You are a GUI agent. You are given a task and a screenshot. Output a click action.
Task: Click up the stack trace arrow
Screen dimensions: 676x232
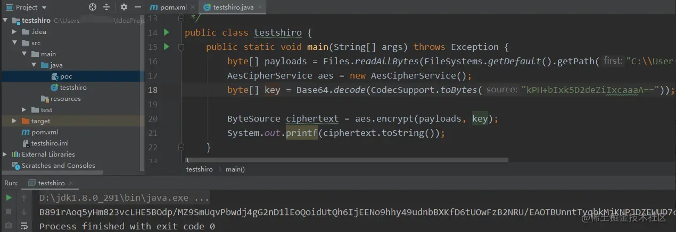tap(24, 198)
